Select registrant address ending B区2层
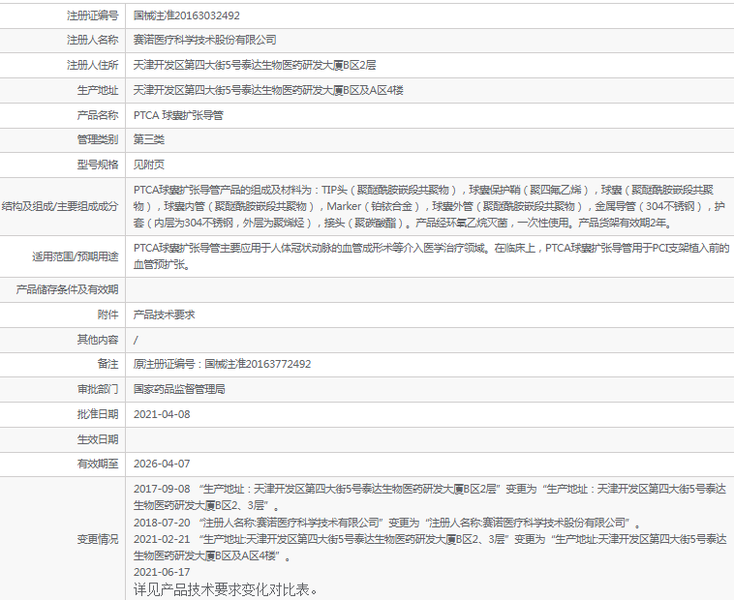This screenshot has height=600, width=734. [255, 65]
